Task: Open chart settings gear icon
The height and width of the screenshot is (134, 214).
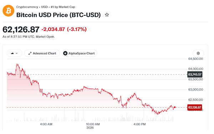Action: pyautogui.click(x=198, y=53)
